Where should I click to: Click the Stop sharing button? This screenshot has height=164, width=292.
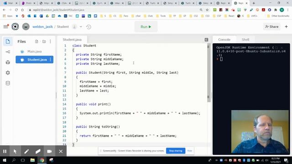[175, 151]
